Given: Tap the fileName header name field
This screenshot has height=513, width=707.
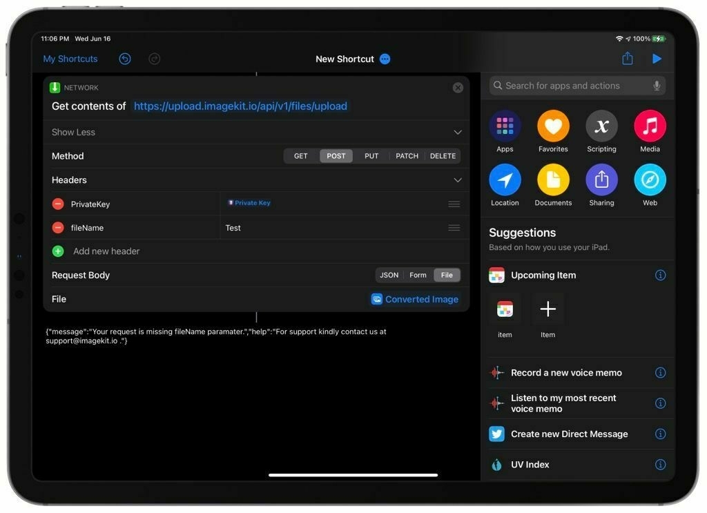Looking at the screenshot, I should [x=87, y=228].
